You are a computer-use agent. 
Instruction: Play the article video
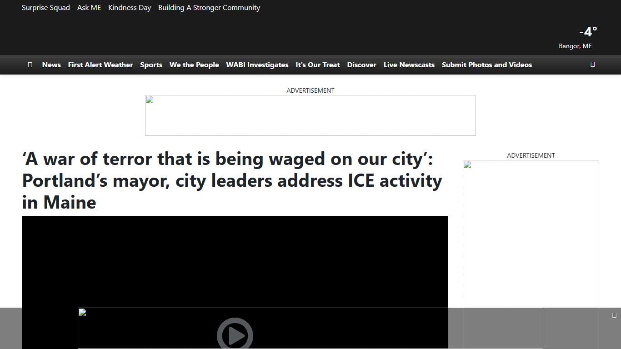coord(235,335)
